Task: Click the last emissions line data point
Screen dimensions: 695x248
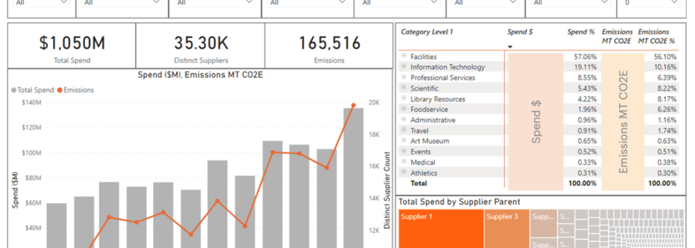Action: [353, 105]
